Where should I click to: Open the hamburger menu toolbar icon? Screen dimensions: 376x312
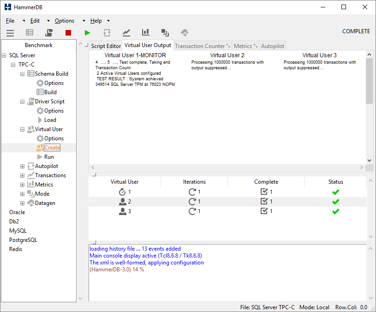(x=10, y=33)
